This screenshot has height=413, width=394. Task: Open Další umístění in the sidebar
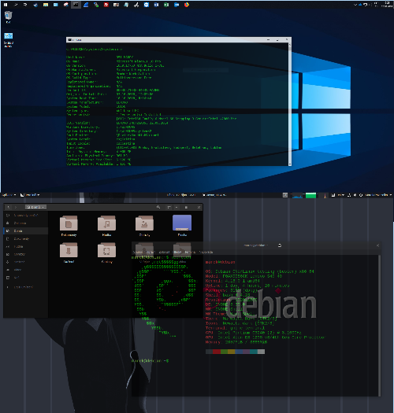25,287
